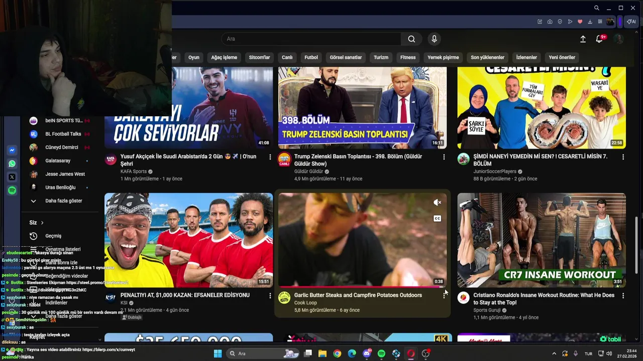The image size is (643, 361).
Task: Open Opera downloads icon
Action: [590, 22]
